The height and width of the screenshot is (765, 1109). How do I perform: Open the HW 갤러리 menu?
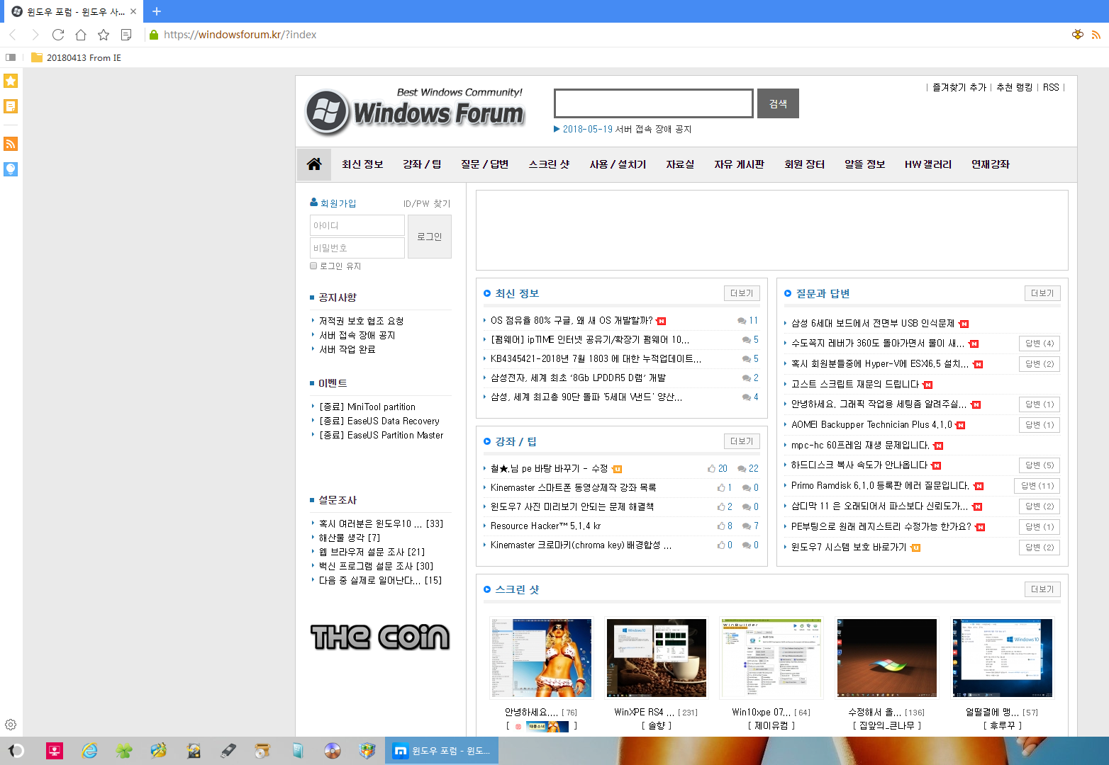927,164
